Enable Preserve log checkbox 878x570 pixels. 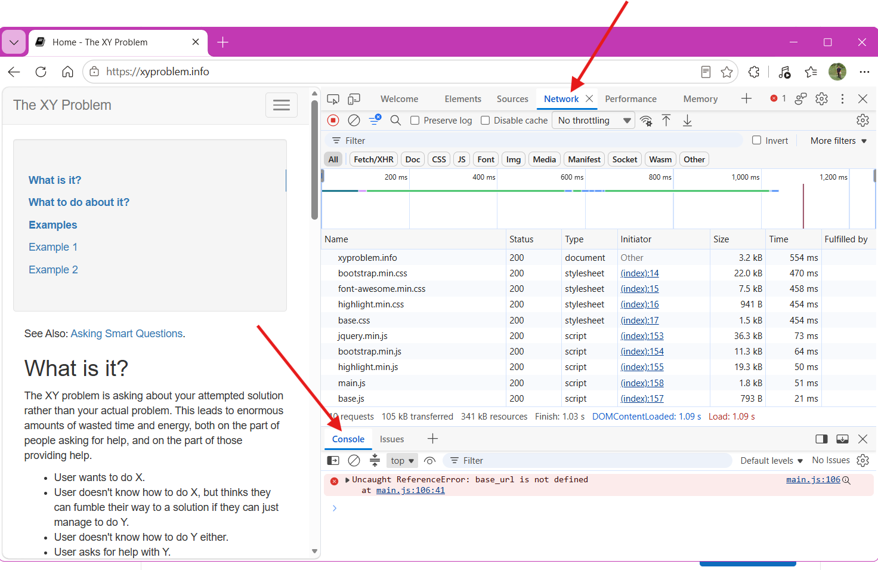[x=415, y=121]
